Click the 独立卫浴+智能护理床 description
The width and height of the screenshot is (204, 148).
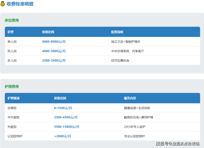[x=126, y=42]
